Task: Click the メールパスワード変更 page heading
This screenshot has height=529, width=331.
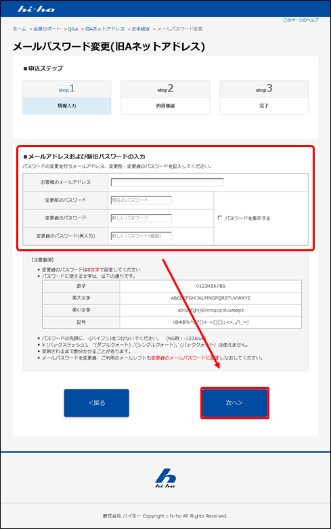Action: (x=109, y=47)
